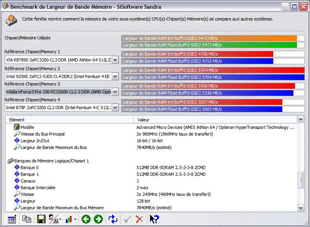Screen dimensions: 310x227
Task: Select the Intel 925XE 2xPC2-5300 combo box
Action: click(62, 76)
